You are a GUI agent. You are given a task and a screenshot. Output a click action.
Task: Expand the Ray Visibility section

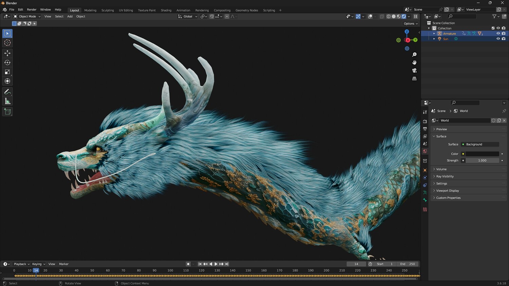(445, 176)
